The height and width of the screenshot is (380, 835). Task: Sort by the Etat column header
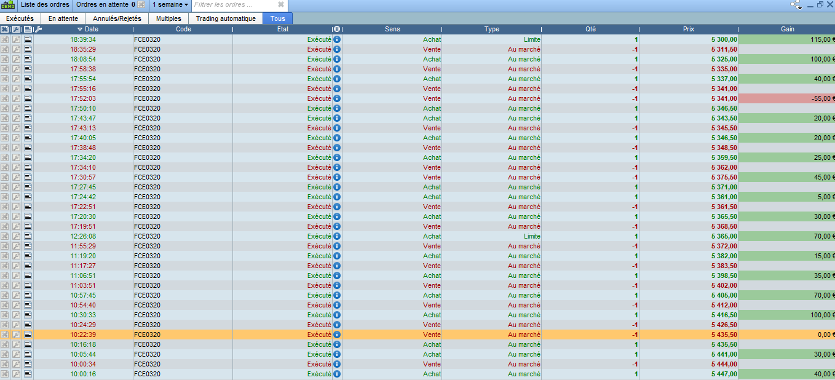(283, 29)
